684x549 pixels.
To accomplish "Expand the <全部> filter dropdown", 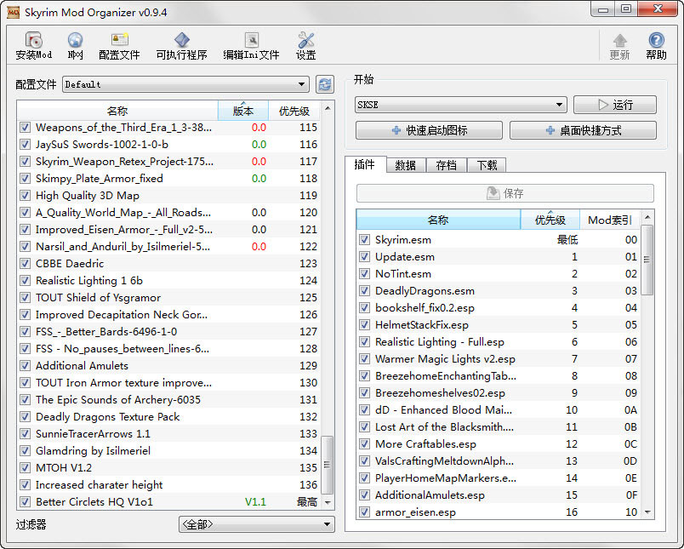I will pos(256,524).
